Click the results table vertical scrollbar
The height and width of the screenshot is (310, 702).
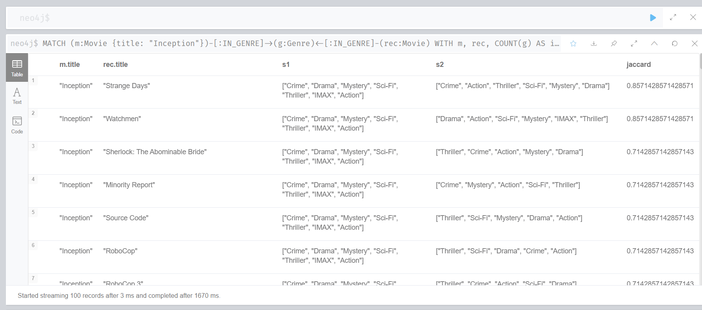tap(700, 169)
